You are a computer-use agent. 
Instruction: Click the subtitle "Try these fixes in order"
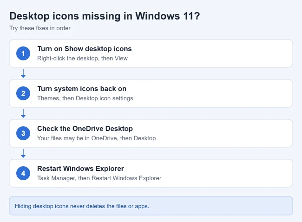click(x=40, y=28)
